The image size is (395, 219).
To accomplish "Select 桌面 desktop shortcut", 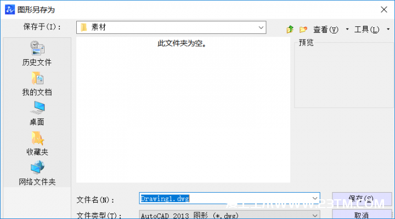I will pyautogui.click(x=37, y=113).
